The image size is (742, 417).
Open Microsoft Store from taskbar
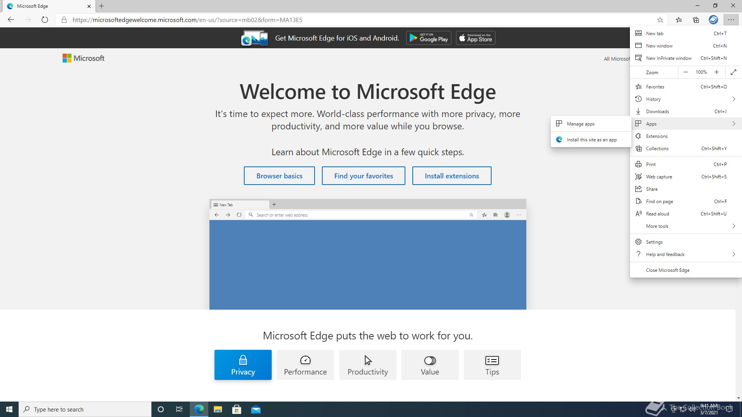[x=237, y=409]
